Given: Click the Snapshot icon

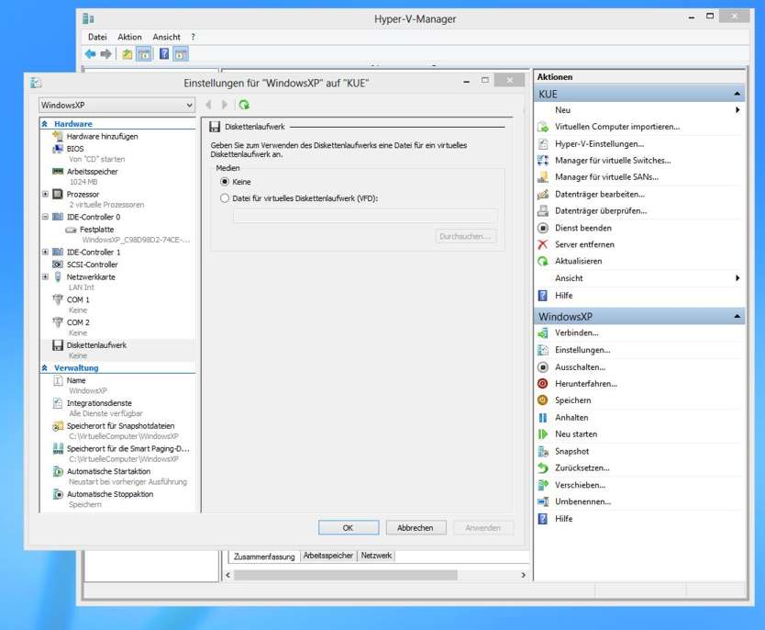Looking at the screenshot, I should point(542,452).
